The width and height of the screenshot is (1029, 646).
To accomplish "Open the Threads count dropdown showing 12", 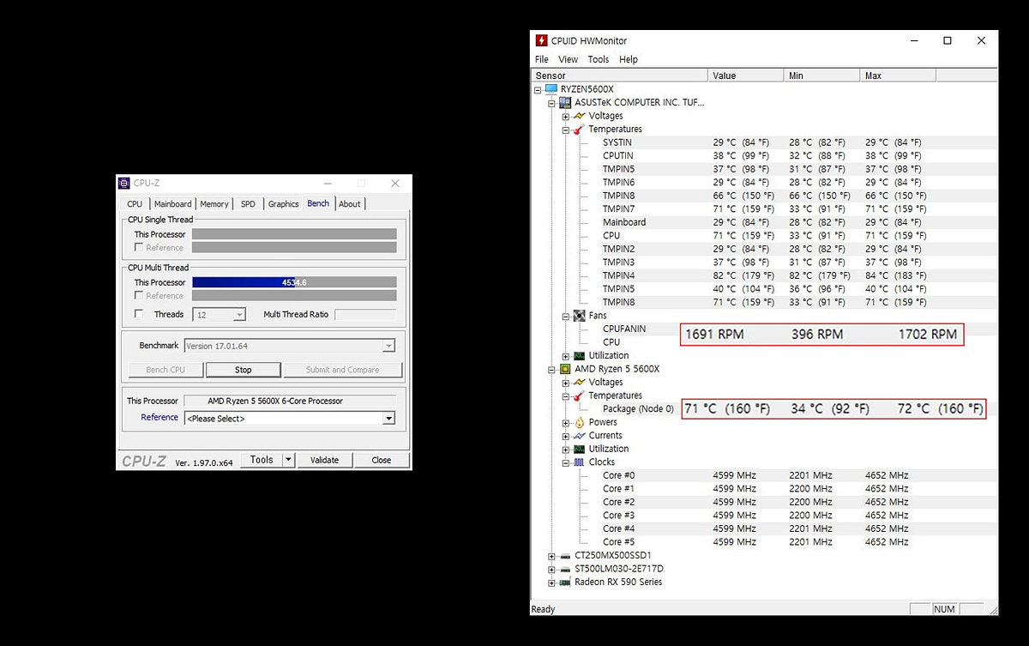I will [238, 315].
